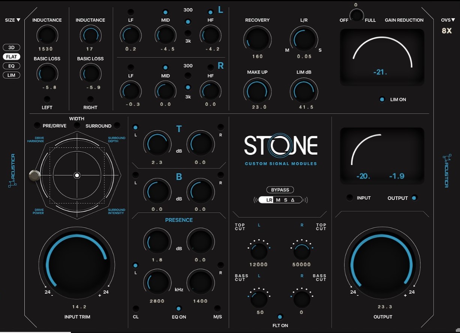Click the 8X oversampling value
460x333 pixels.
pyautogui.click(x=446, y=31)
